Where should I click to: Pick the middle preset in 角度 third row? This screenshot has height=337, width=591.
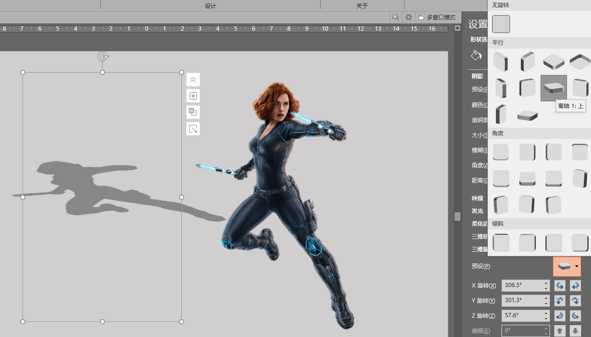(x=527, y=205)
